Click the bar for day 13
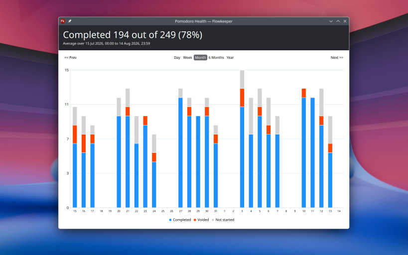 pyautogui.click(x=330, y=162)
